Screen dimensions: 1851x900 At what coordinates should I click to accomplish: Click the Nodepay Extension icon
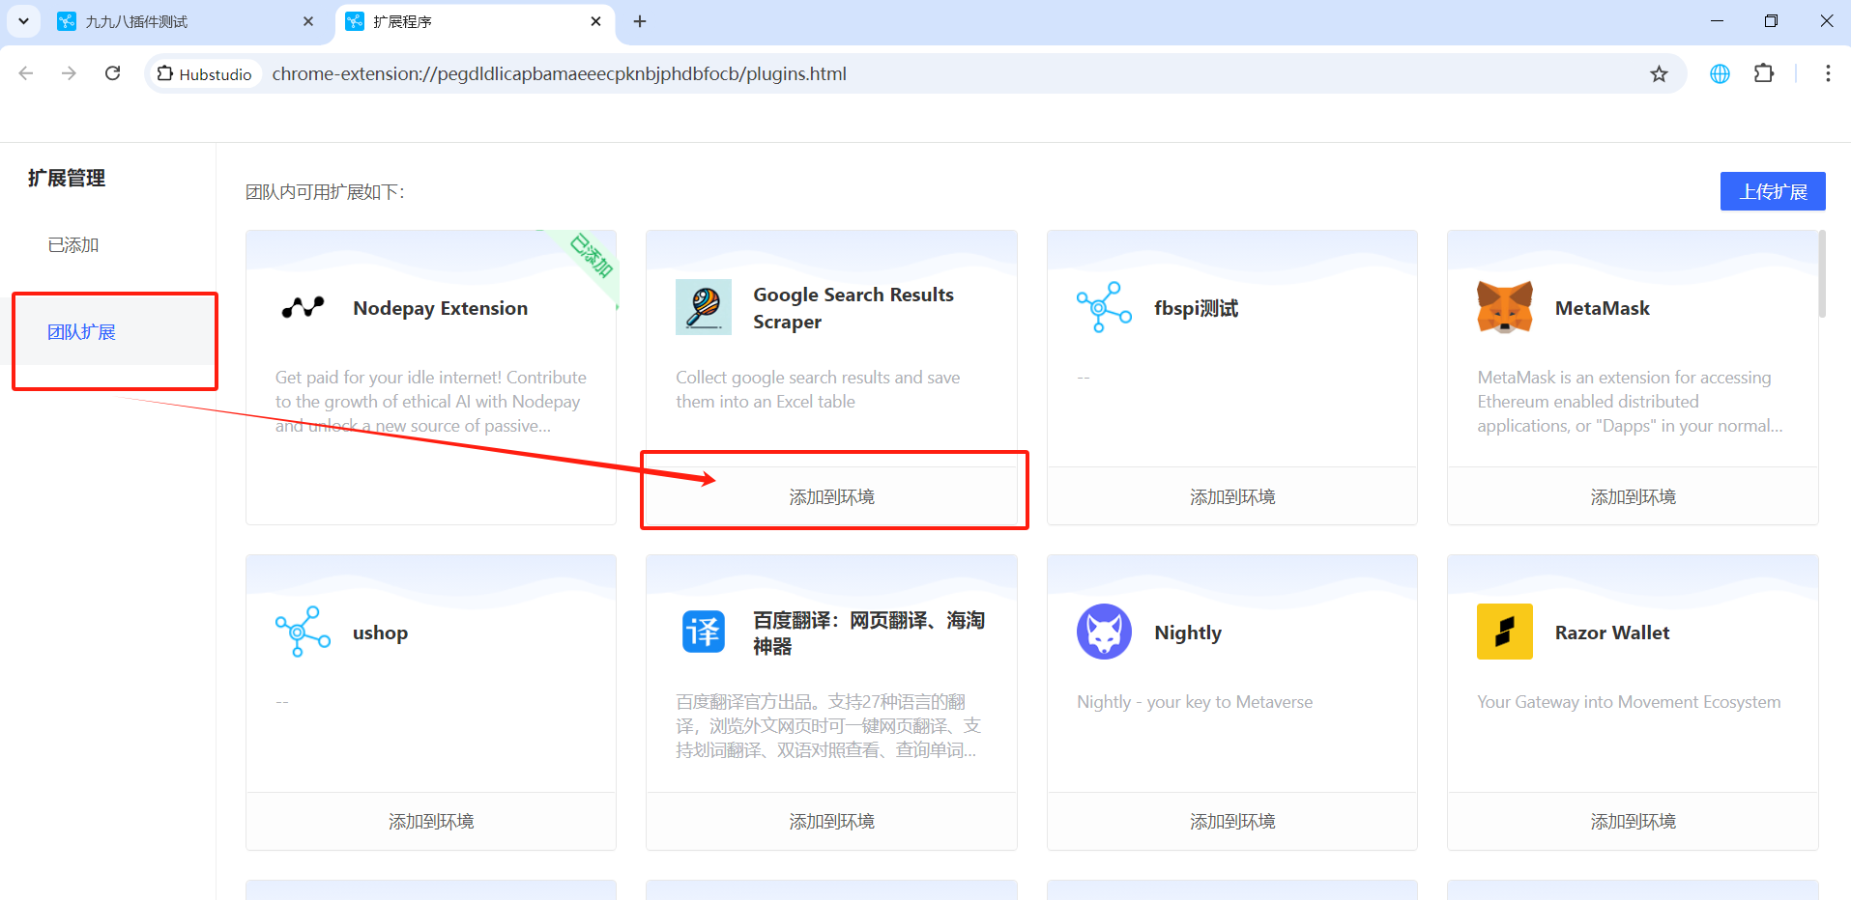303,307
